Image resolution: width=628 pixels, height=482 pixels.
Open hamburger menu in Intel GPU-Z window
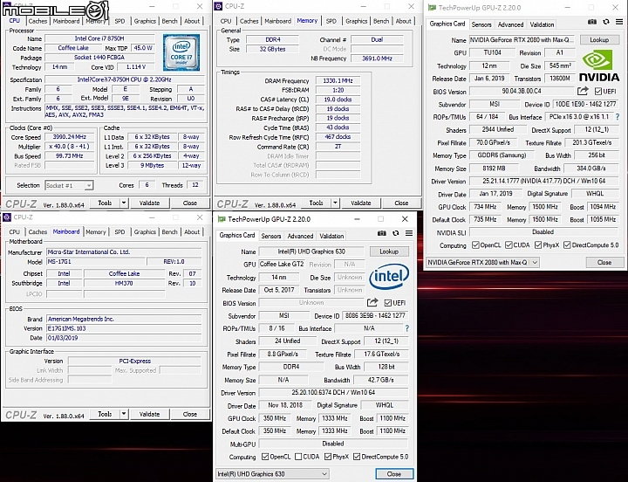pos(409,233)
